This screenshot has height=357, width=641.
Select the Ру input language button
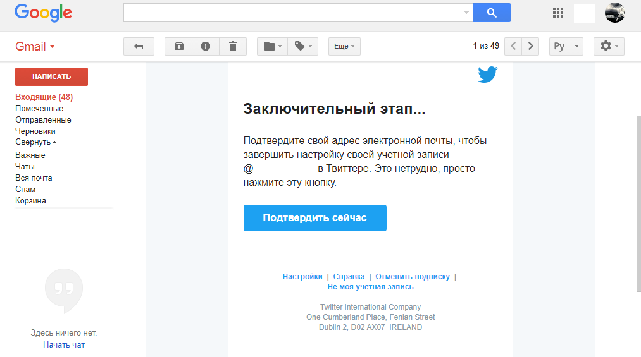(559, 46)
